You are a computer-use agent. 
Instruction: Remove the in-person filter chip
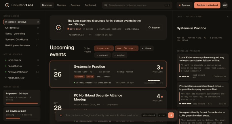[111, 48]
